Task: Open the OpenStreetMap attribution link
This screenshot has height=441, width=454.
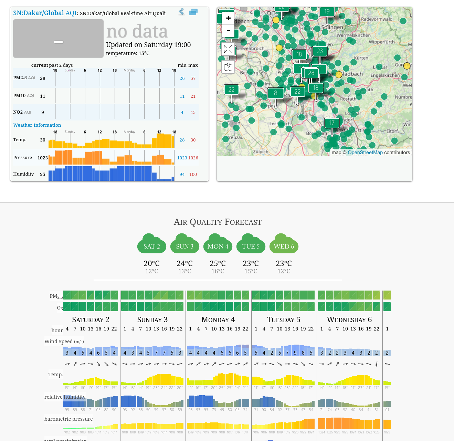Action: [365, 153]
